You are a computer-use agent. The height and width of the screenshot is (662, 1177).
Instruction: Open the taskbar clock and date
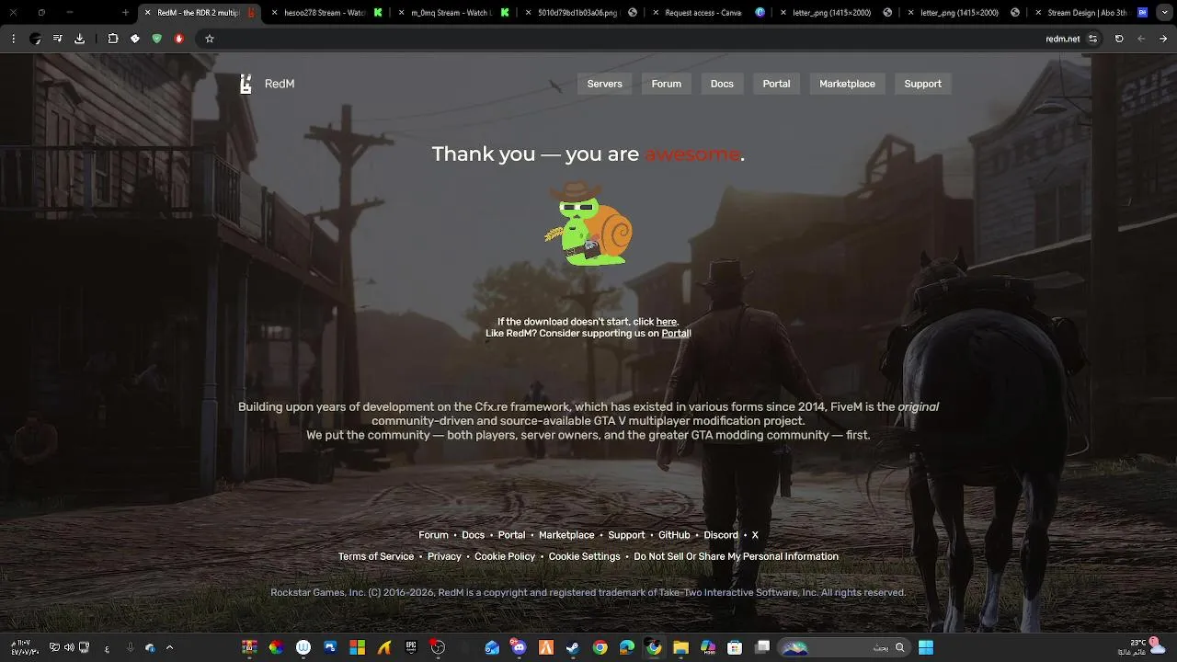[x=26, y=647]
